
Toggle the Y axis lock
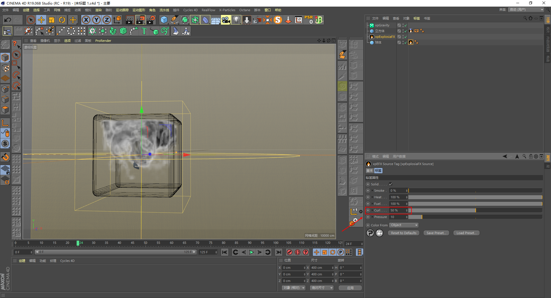[x=96, y=20]
